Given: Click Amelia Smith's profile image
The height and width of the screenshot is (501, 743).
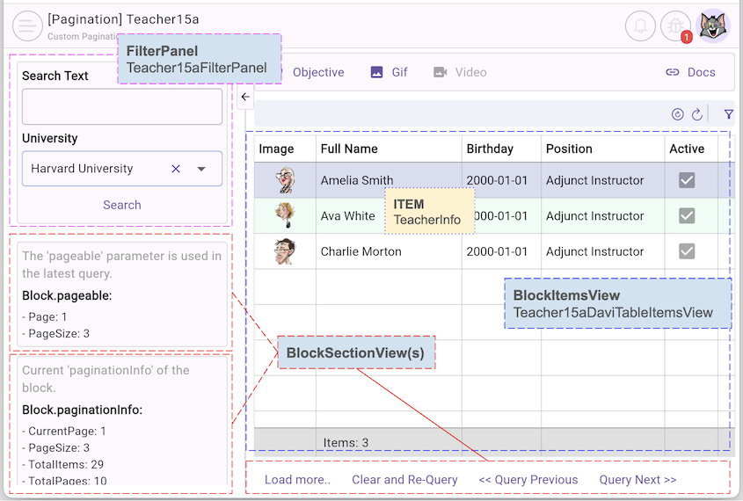Looking at the screenshot, I should (x=285, y=180).
